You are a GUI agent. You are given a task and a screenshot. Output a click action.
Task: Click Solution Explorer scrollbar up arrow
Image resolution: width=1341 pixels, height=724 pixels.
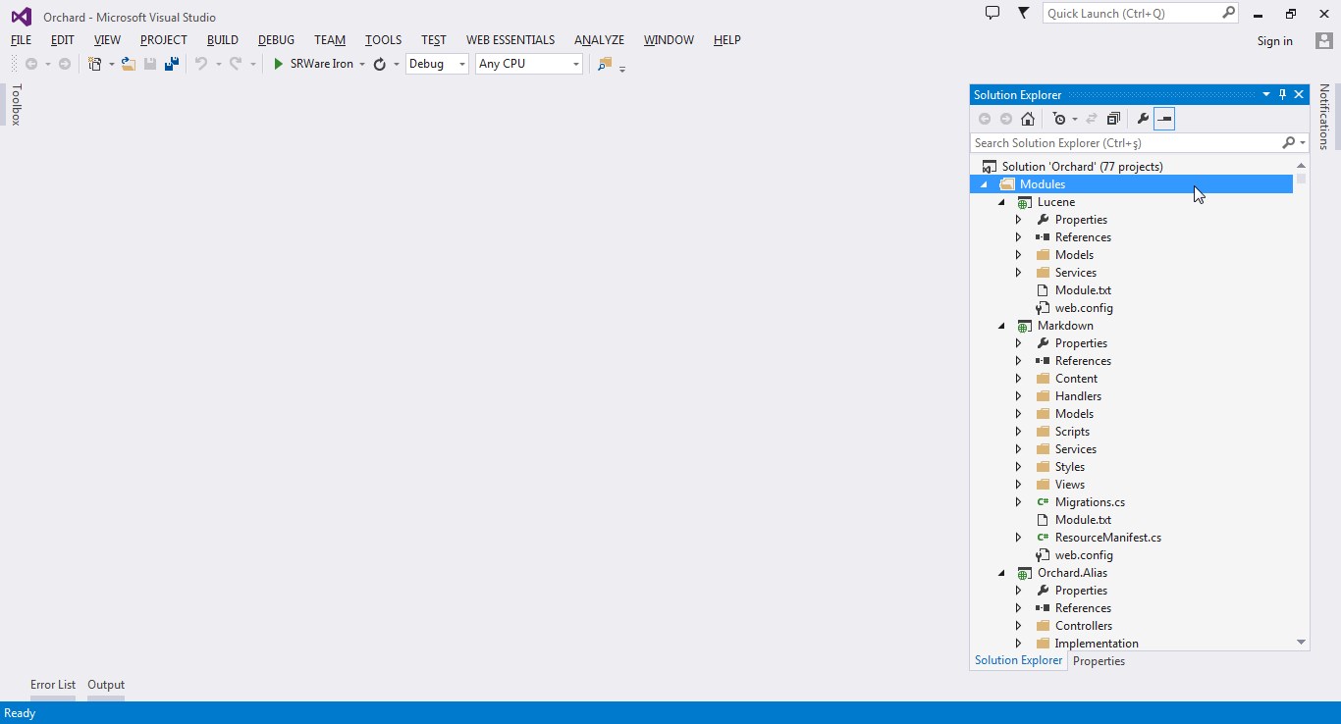[x=1302, y=166]
